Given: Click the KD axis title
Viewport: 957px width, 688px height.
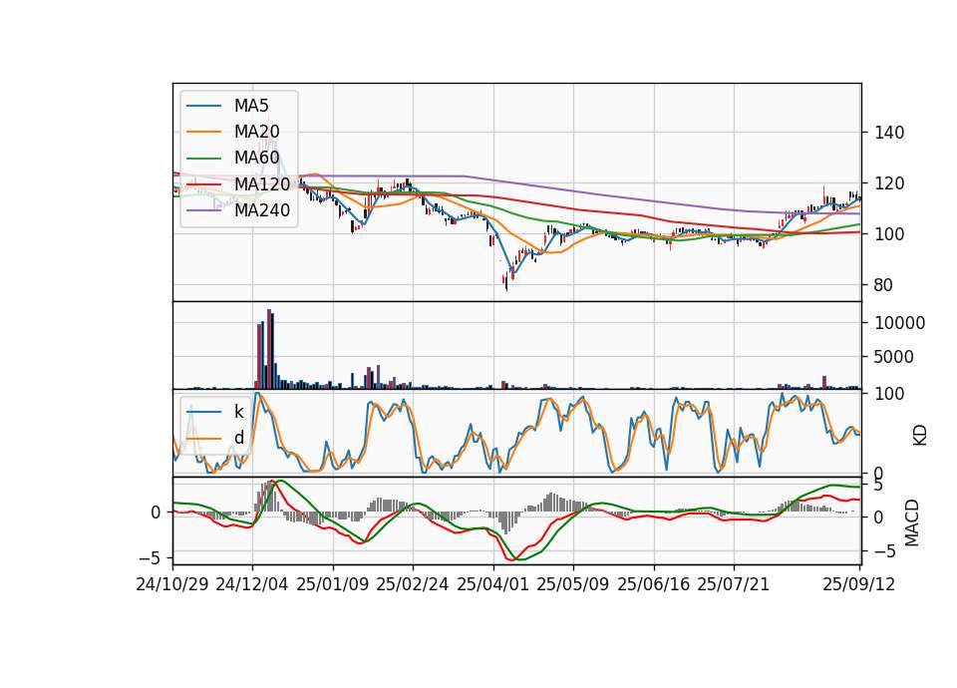Looking at the screenshot, I should [x=920, y=436].
